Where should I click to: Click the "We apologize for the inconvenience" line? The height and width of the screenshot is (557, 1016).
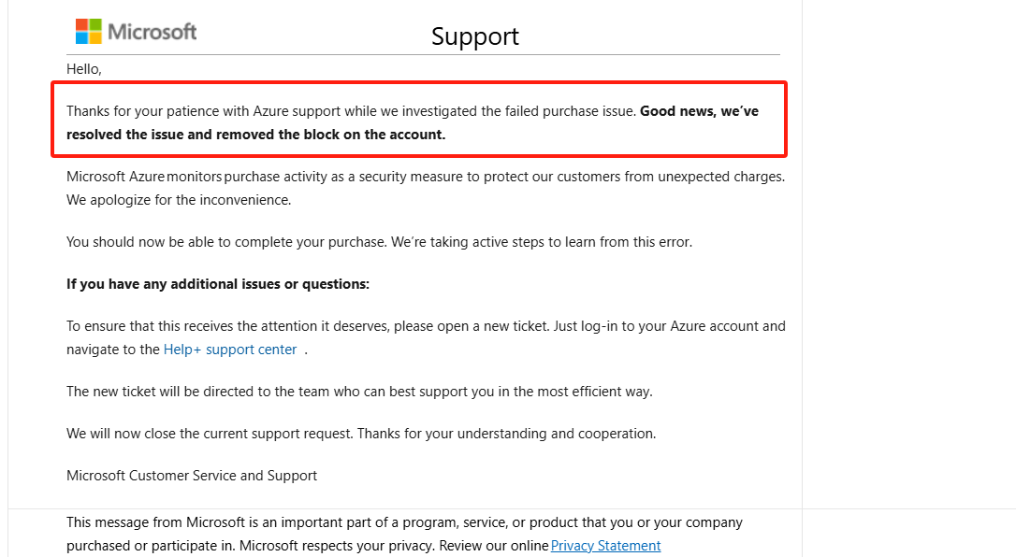click(179, 200)
